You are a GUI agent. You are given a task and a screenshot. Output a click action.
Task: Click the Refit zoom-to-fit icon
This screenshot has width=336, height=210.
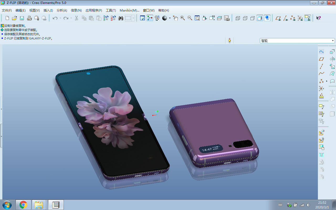click(197, 18)
